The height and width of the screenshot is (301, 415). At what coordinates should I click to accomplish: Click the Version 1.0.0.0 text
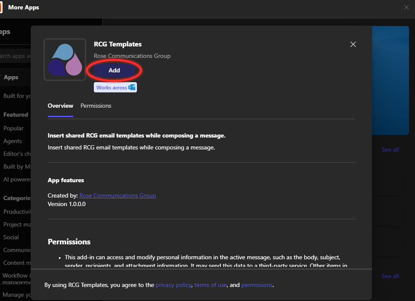click(67, 204)
